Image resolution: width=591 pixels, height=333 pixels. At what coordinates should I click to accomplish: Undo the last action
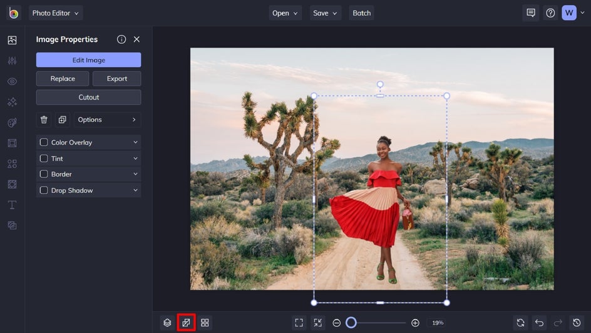pos(539,323)
